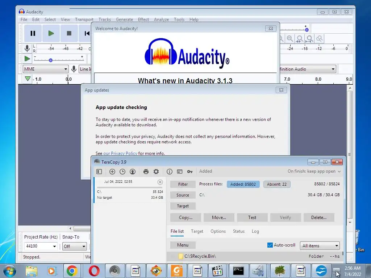Toggle Auto-scroll checkbox in TeraCopy

pos(270,245)
